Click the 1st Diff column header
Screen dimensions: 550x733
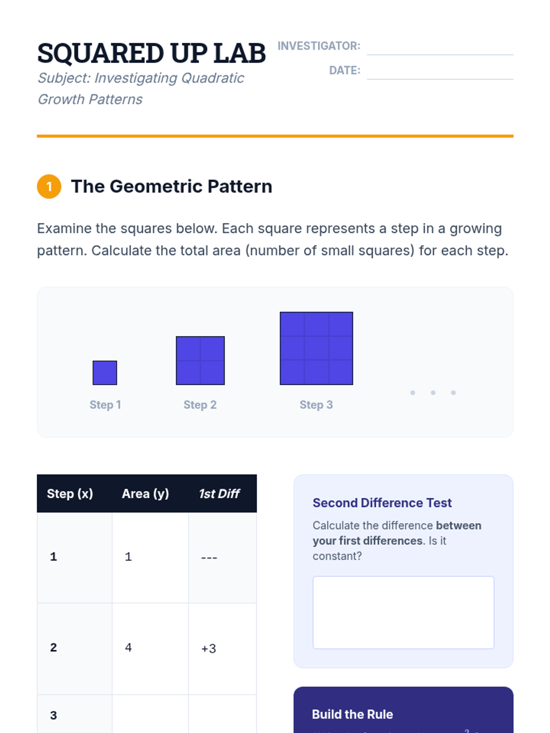click(x=220, y=493)
